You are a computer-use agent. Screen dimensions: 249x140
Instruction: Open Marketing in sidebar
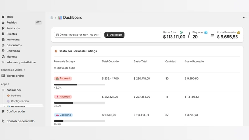tap(13, 40)
